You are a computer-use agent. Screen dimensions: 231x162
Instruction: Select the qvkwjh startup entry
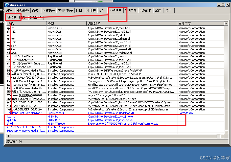11,120
